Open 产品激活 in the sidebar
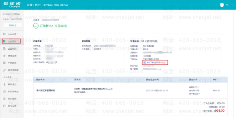Image resolution: width=236 pixels, height=118 pixels. pyautogui.click(x=12, y=63)
